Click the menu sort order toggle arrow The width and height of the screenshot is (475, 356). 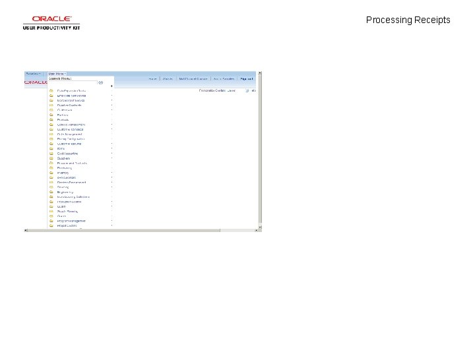tap(111, 86)
